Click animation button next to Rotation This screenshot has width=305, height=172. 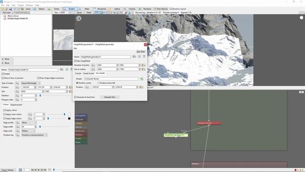[x=17, y=96]
